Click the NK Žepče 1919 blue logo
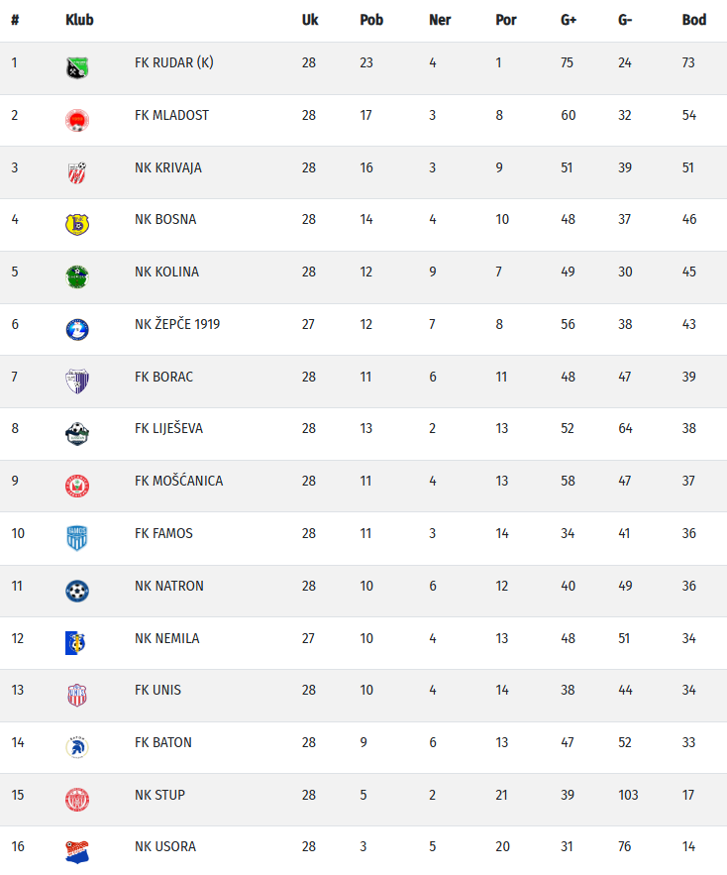The image size is (727, 875). [76, 329]
